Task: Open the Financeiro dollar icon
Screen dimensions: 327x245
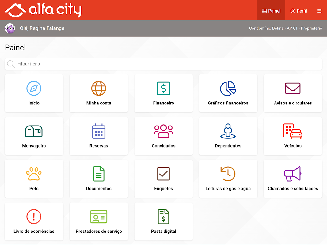Action: tap(164, 88)
